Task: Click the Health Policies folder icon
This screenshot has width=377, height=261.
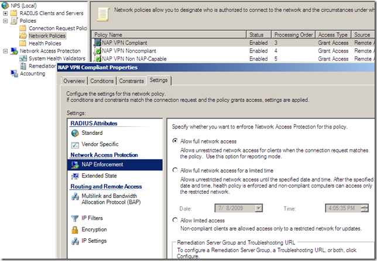Action: tap(23, 43)
